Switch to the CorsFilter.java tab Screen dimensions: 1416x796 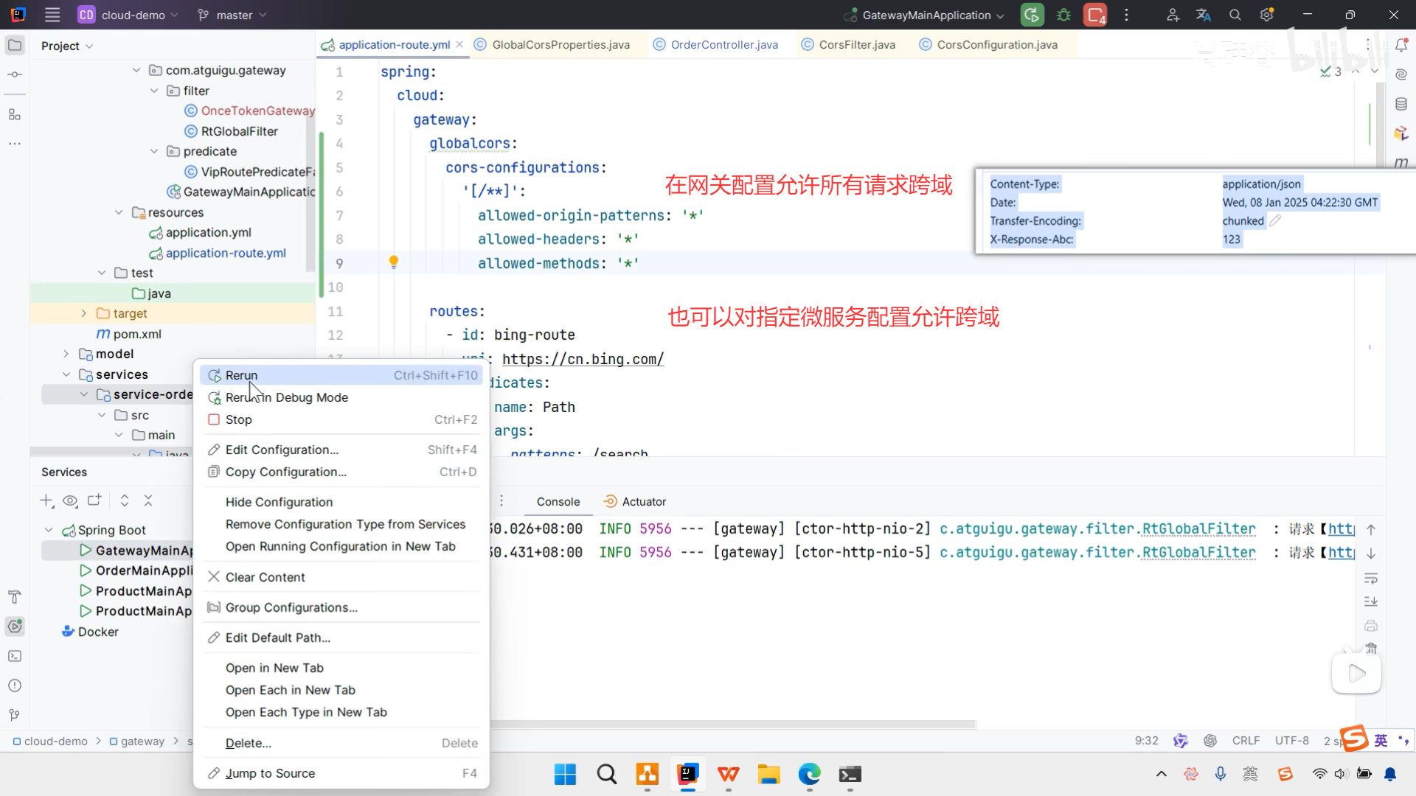(x=856, y=44)
